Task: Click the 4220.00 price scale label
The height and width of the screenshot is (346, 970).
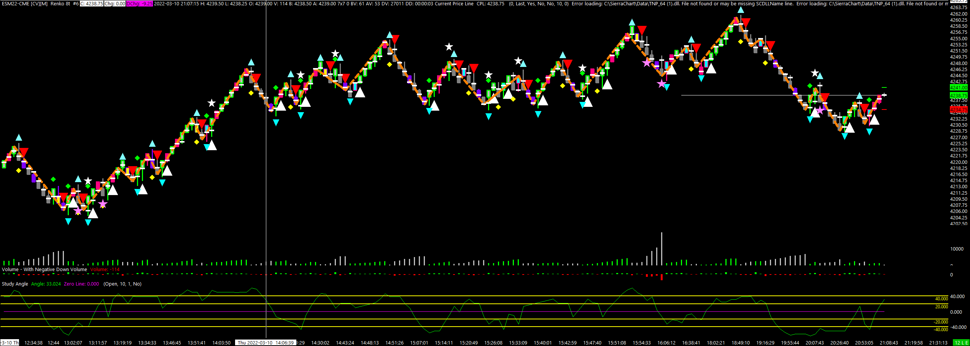Action: pos(959,162)
